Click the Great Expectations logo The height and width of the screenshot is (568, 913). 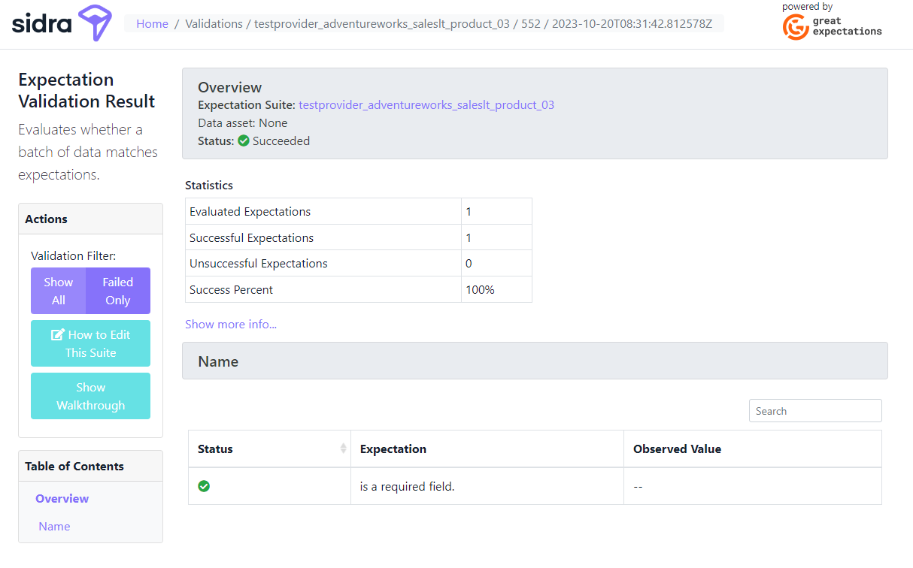pos(832,26)
